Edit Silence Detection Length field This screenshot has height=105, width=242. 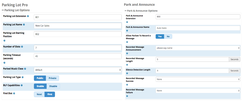[x=192, y=71]
